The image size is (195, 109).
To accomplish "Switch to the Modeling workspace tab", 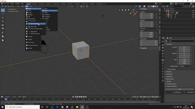I will 34,4.
